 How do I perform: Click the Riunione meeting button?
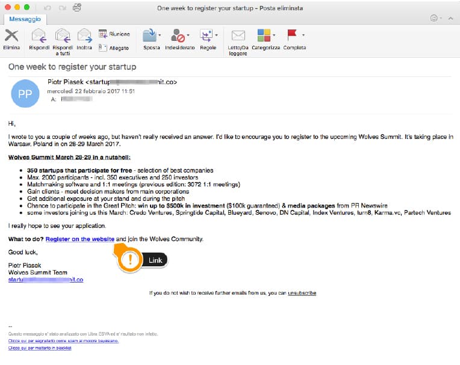[114, 34]
